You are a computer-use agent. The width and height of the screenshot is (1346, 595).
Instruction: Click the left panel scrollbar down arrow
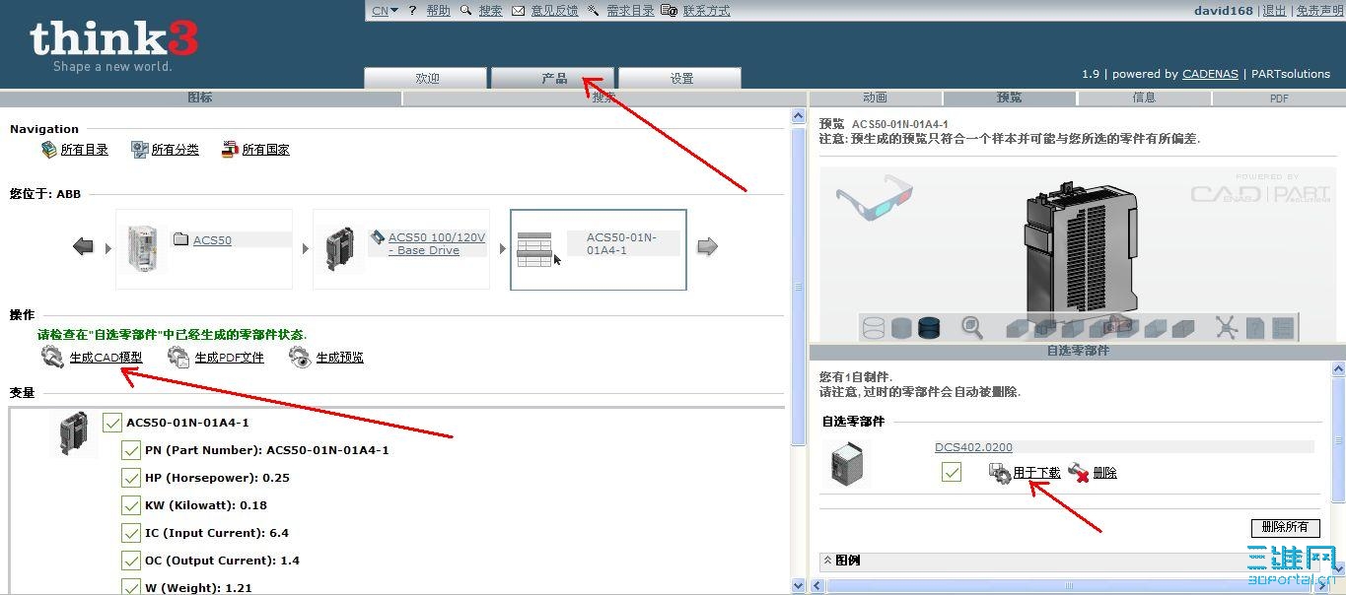[798, 585]
